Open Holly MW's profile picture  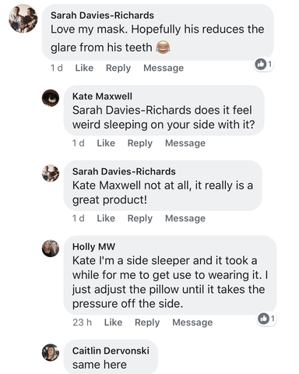51,249
